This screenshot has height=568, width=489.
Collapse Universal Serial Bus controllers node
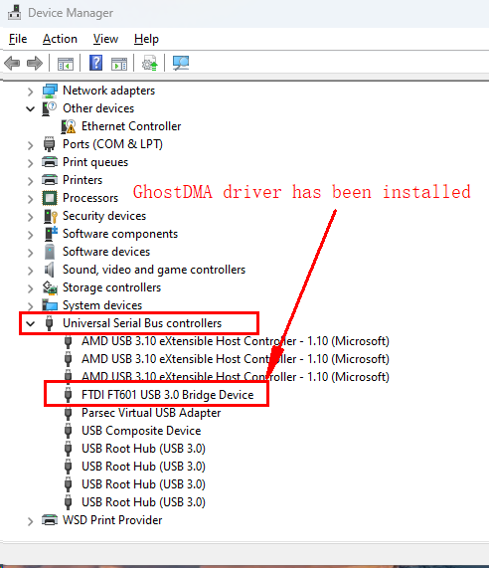pos(31,323)
